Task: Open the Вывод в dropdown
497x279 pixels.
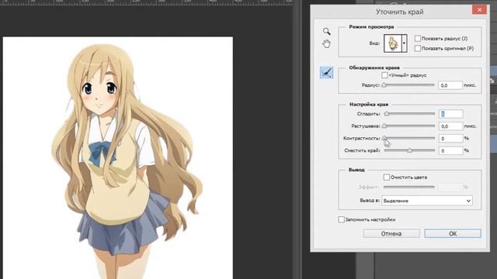Action: tap(426, 201)
